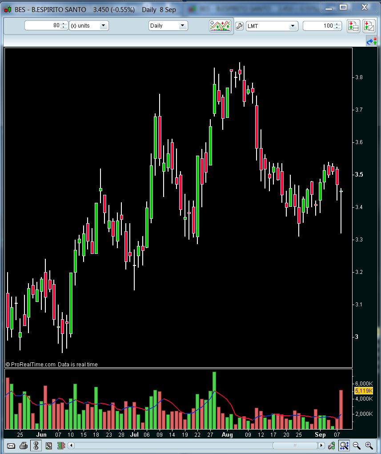This screenshot has width=381, height=454.
Task: Click the 18 date label on axis
Action: [96, 434]
